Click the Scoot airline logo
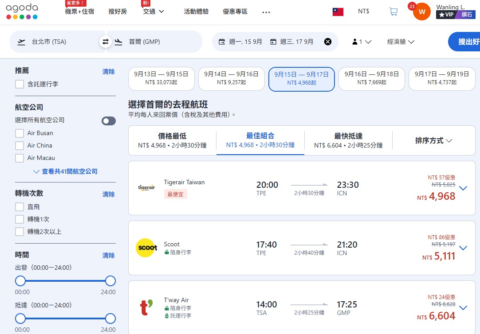 point(146,248)
